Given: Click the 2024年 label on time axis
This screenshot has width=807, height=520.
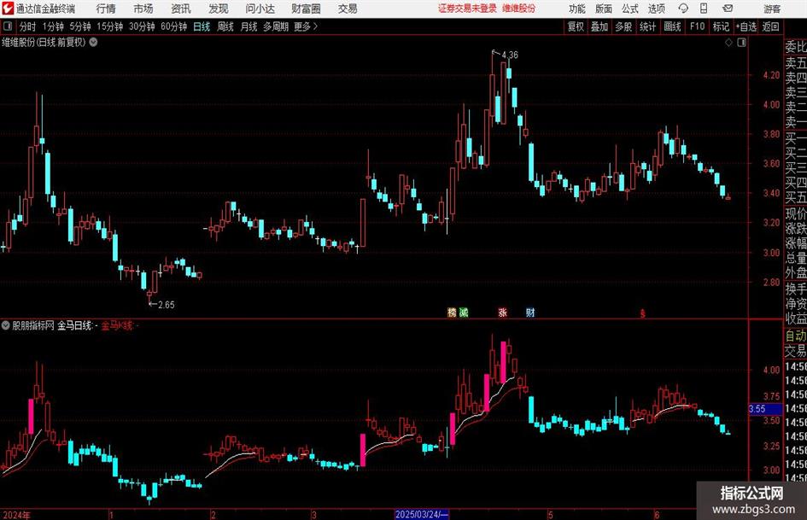Looking at the screenshot, I should (16, 514).
